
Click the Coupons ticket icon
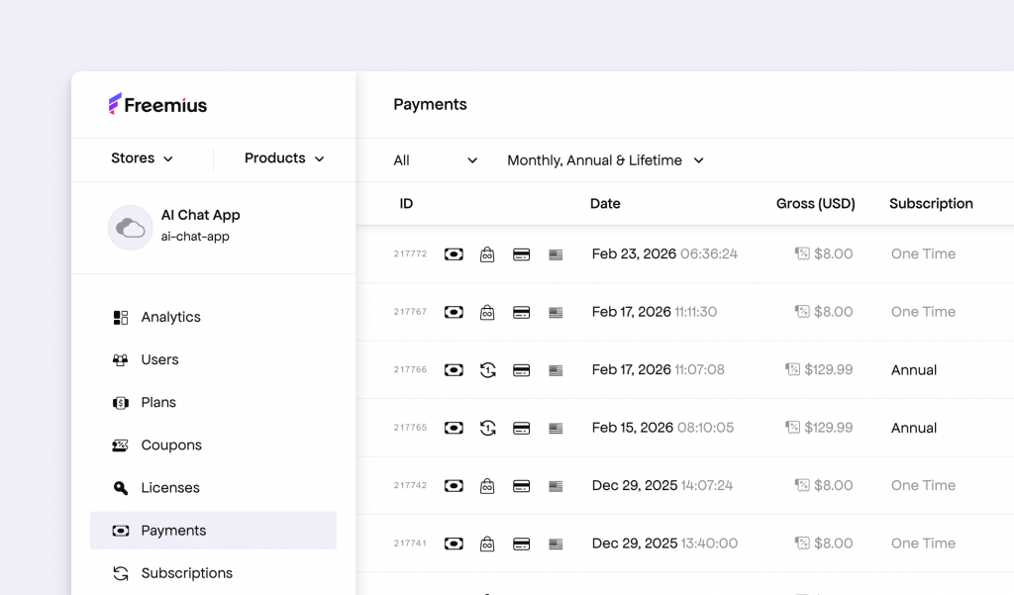coord(120,445)
